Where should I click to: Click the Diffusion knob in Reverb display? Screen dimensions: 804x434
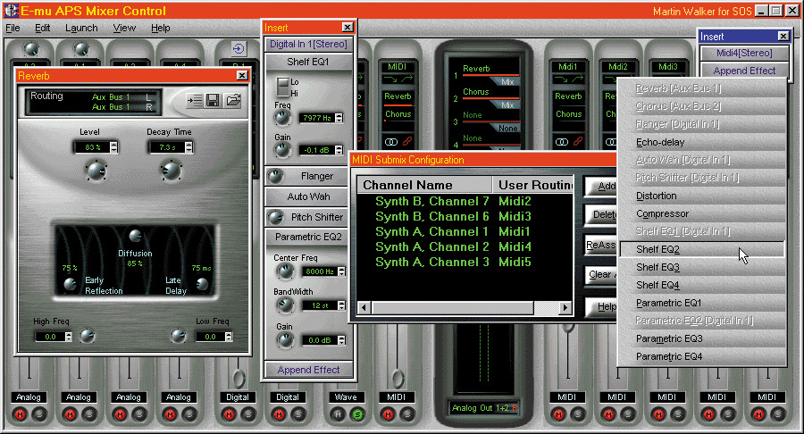point(135,237)
